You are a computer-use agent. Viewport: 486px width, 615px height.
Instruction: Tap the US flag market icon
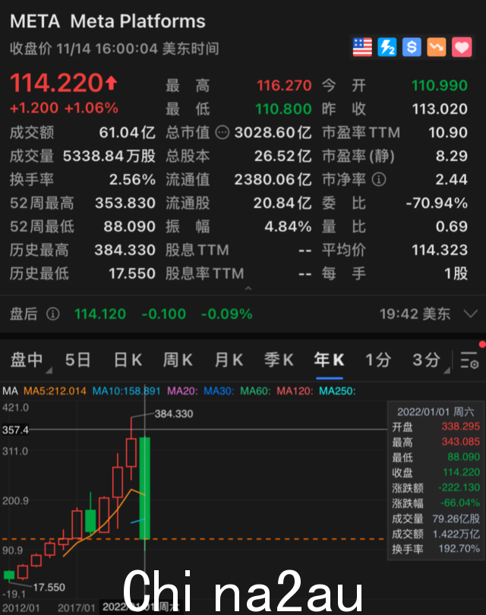point(362,48)
